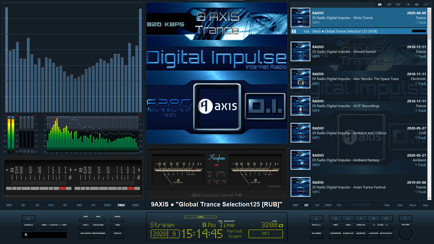Click the VOLUME knob

406,233
